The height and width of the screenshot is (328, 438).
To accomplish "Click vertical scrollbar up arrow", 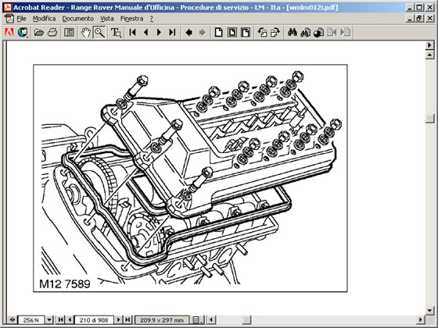I will (x=429, y=55).
